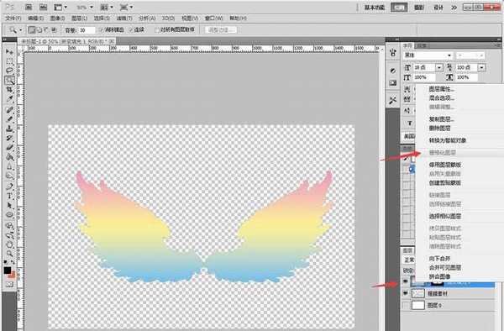Open the 滤镜(T) menu
The height and width of the screenshot is (331, 504).
pyautogui.click(x=124, y=18)
